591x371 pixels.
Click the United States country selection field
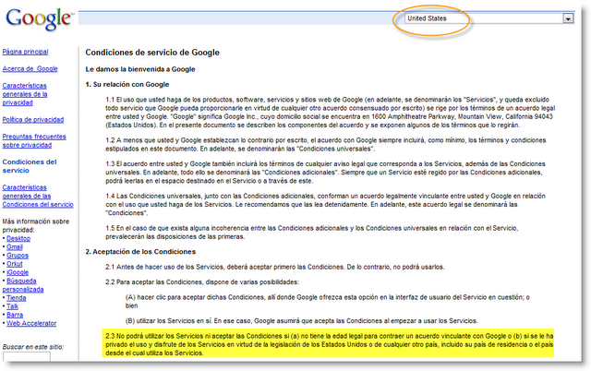[x=488, y=18]
